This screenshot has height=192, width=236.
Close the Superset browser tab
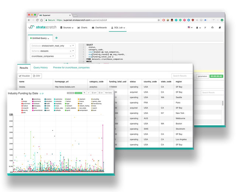(70, 15)
